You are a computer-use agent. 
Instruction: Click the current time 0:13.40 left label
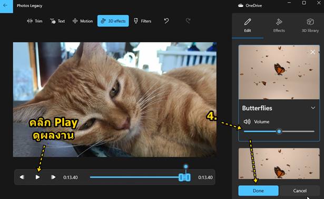click(71, 177)
